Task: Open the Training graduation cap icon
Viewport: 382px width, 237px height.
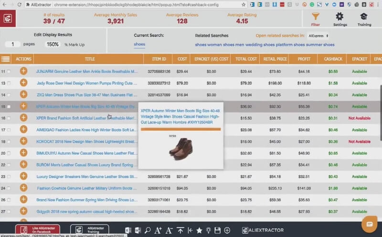Action: pos(364,18)
